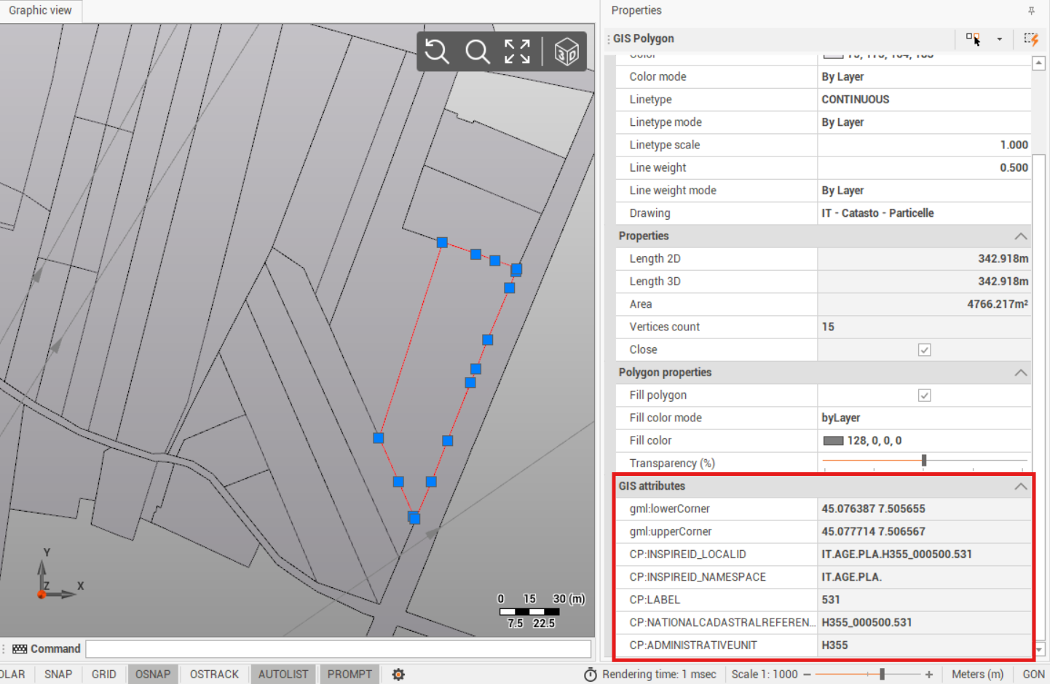Pin the Properties panel
This screenshot has height=684, width=1050.
tap(1031, 11)
